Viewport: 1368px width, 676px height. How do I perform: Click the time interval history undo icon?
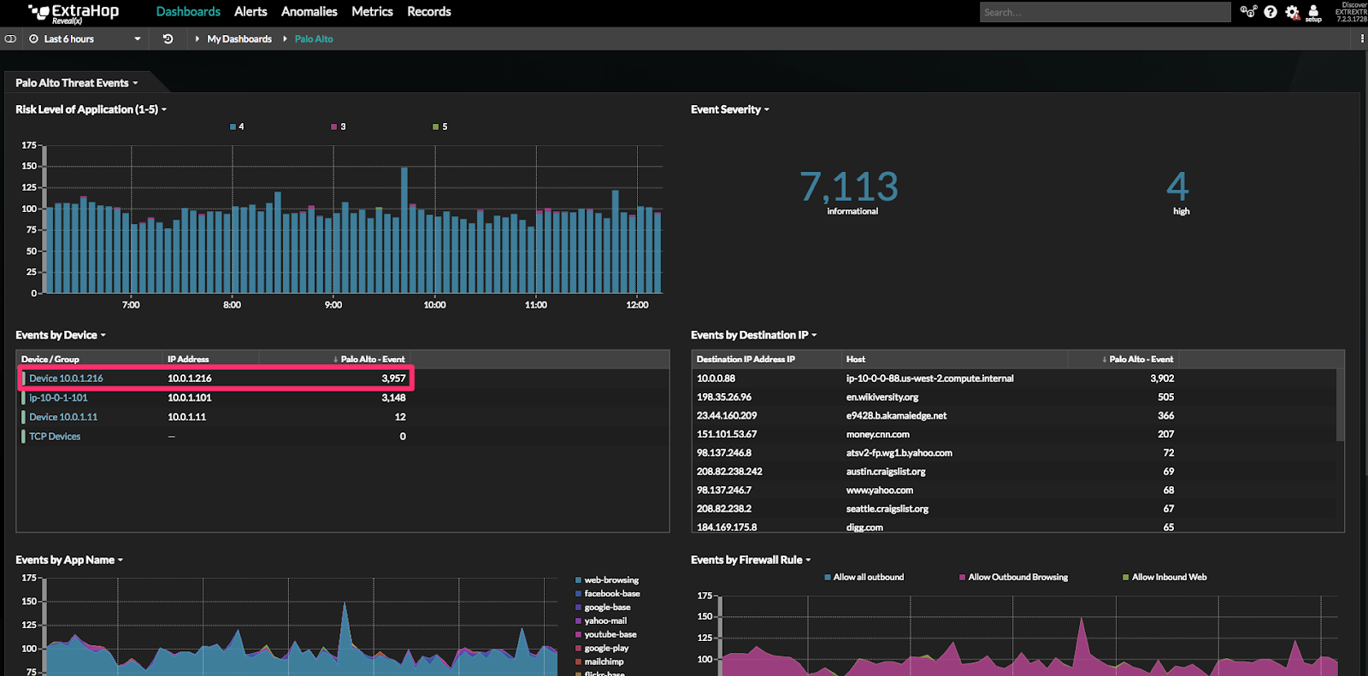click(168, 38)
